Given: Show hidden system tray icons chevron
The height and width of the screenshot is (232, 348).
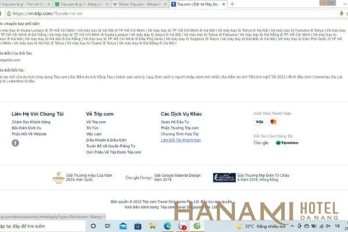Looking at the screenshot, I should pyautogui.click(x=292, y=226).
